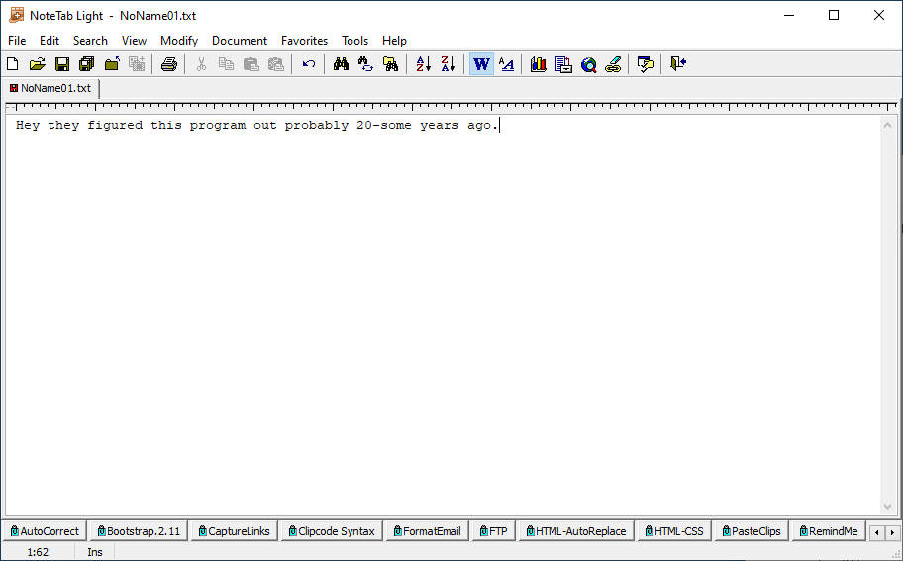Open the RemindMe library tab
The height and width of the screenshot is (561, 903).
coord(829,531)
